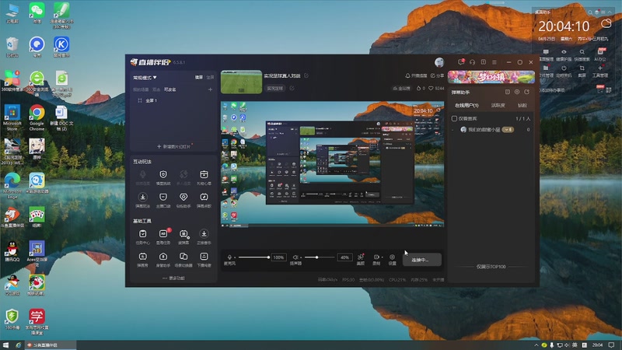
Task: Click 定时关机 scheduled shutdown in widget
Action: 564,71
